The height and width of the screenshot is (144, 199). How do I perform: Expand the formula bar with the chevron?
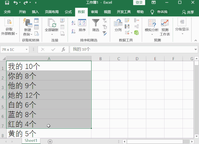pyautogui.click(x=195, y=49)
